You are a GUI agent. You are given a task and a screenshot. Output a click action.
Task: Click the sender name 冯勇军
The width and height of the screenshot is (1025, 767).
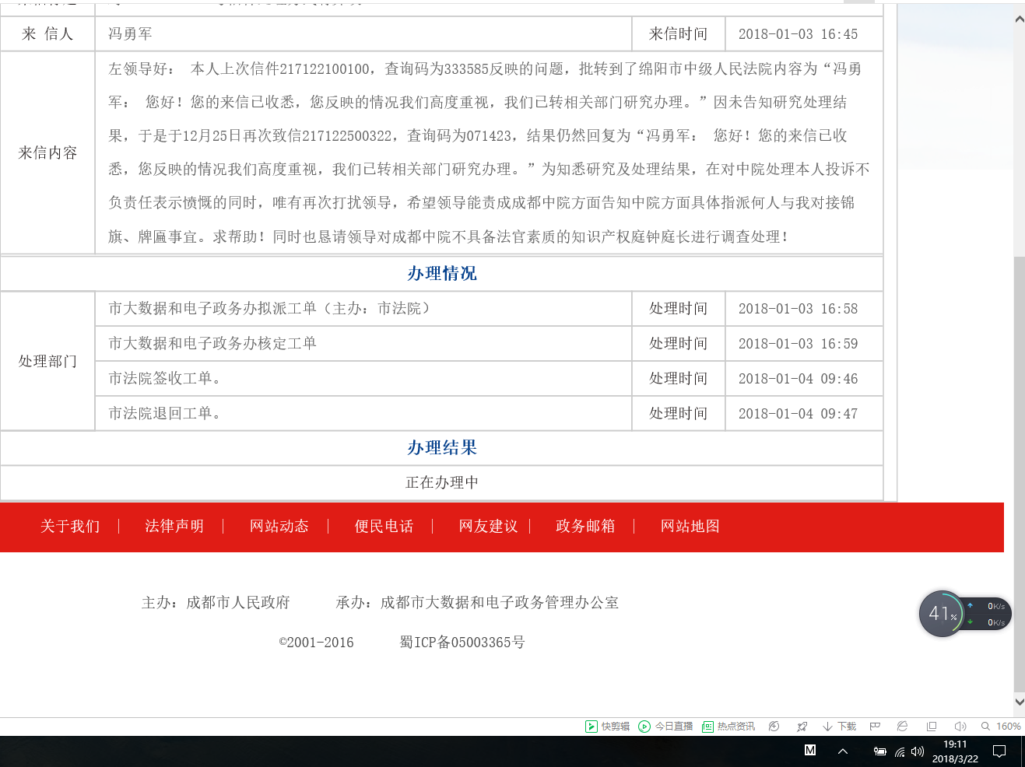point(130,34)
